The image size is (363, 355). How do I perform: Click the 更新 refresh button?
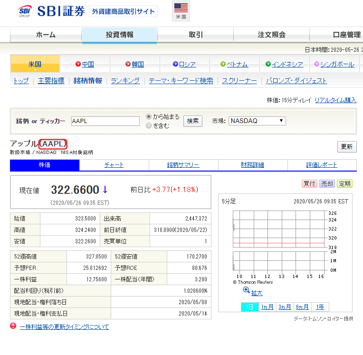tap(347, 146)
